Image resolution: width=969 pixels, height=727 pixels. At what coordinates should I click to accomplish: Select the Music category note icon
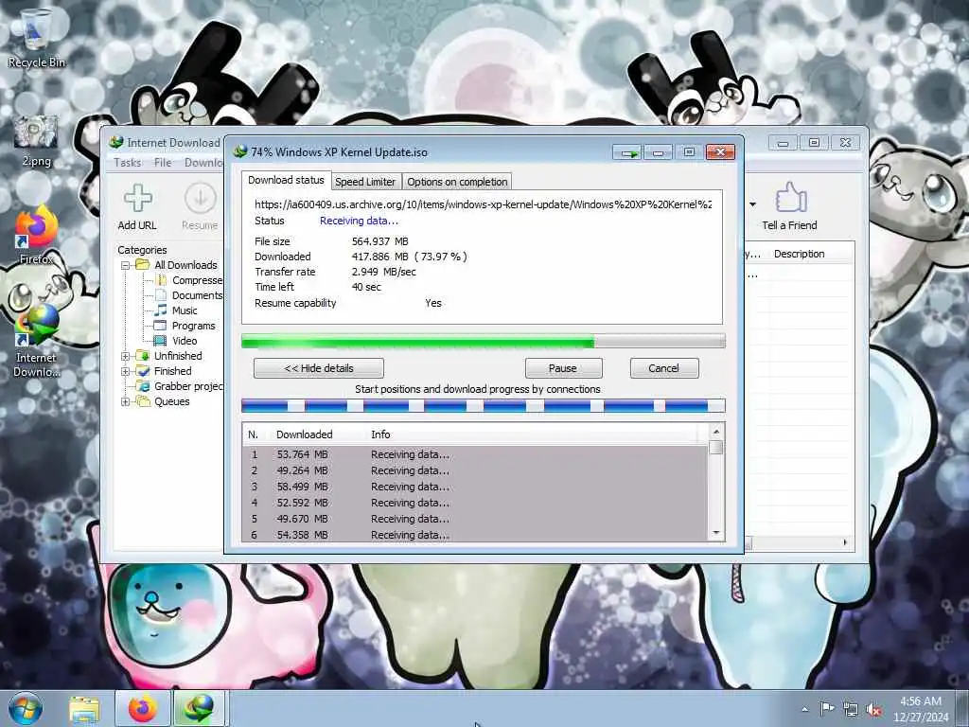tap(161, 310)
